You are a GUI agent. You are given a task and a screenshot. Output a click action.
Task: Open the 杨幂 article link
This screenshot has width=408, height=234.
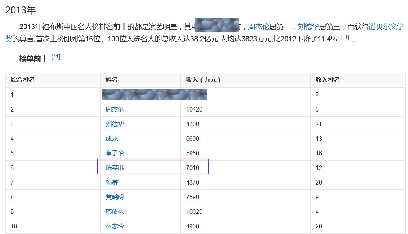tap(112, 182)
